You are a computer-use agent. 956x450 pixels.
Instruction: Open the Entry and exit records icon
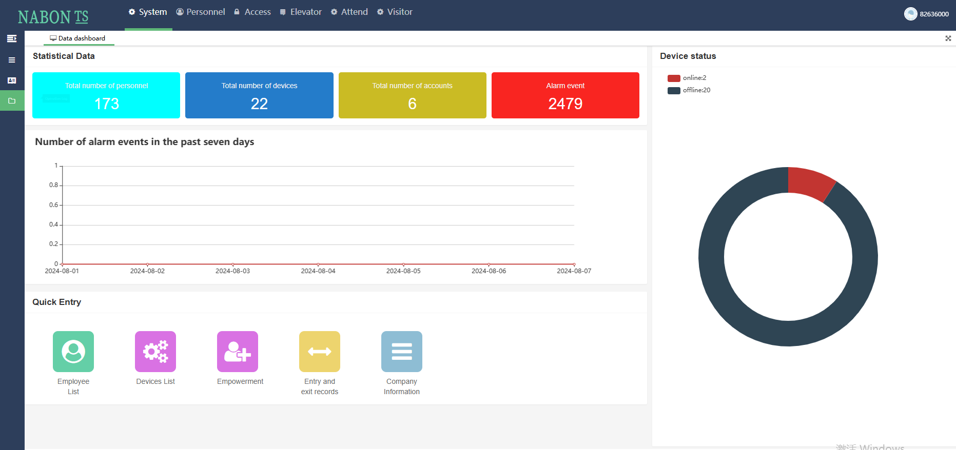coord(320,352)
